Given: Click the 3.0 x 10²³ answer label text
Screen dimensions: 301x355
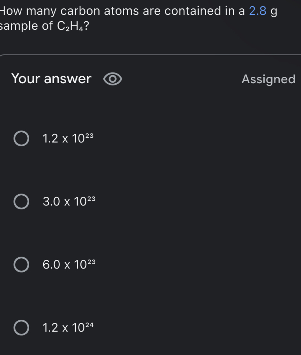Looking at the screenshot, I should [x=69, y=201].
